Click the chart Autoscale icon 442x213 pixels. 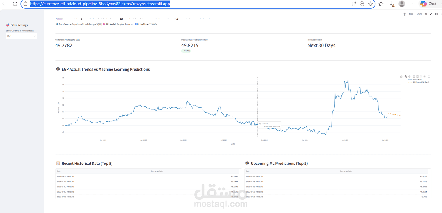(x=421, y=77)
